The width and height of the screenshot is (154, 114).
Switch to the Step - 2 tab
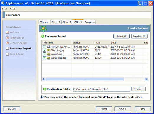(x=67, y=22)
